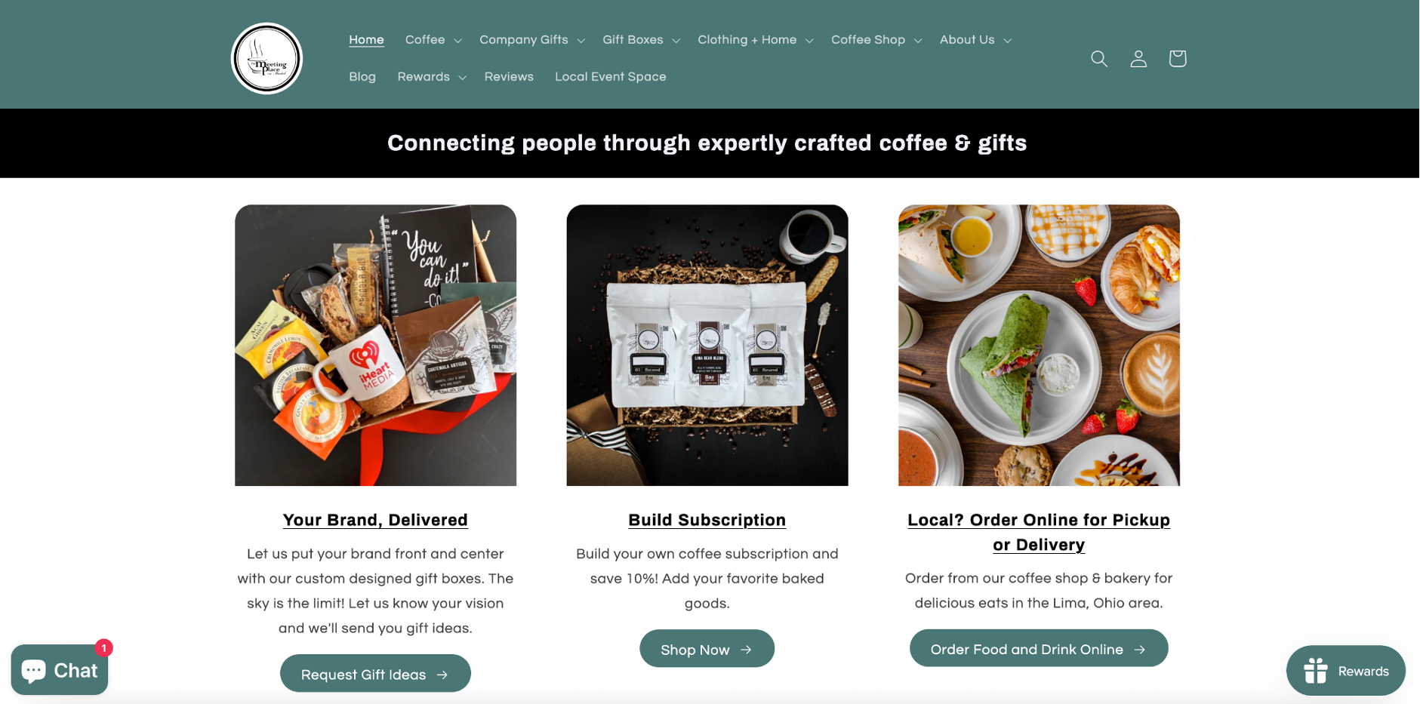The image size is (1420, 704).
Task: Click the arrow on Shop Now button
Action: [x=746, y=650]
